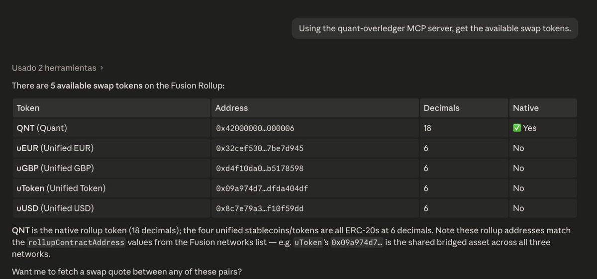Screen dimensions: 597x279
Task: Click address 0x8c7e79a3…f10f59dd
Action: pos(260,209)
